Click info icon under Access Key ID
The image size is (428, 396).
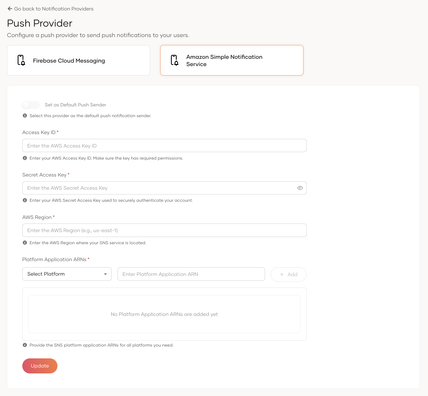(x=25, y=158)
